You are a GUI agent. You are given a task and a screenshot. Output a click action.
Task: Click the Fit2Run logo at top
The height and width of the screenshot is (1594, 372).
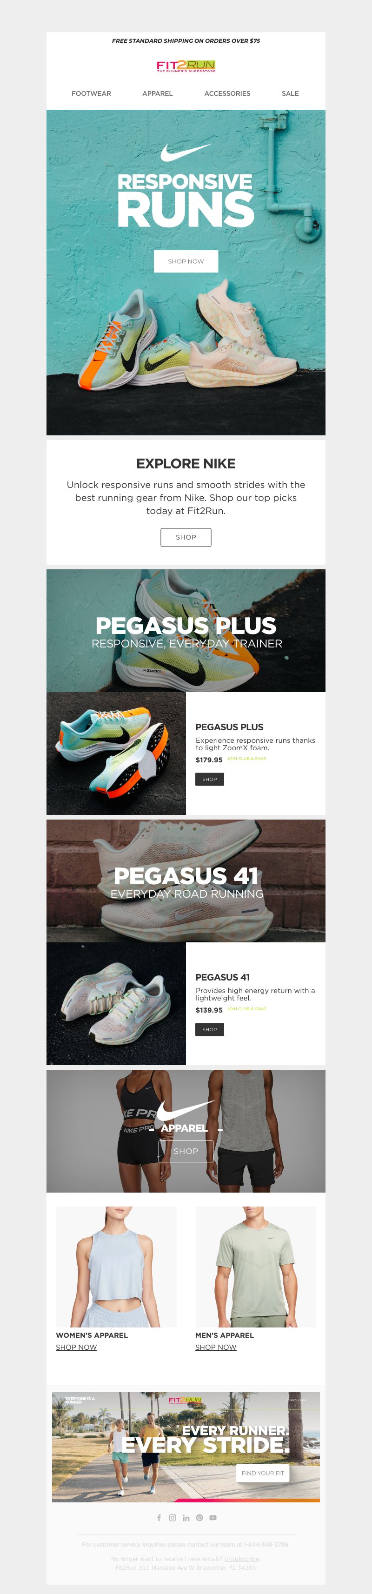186,66
